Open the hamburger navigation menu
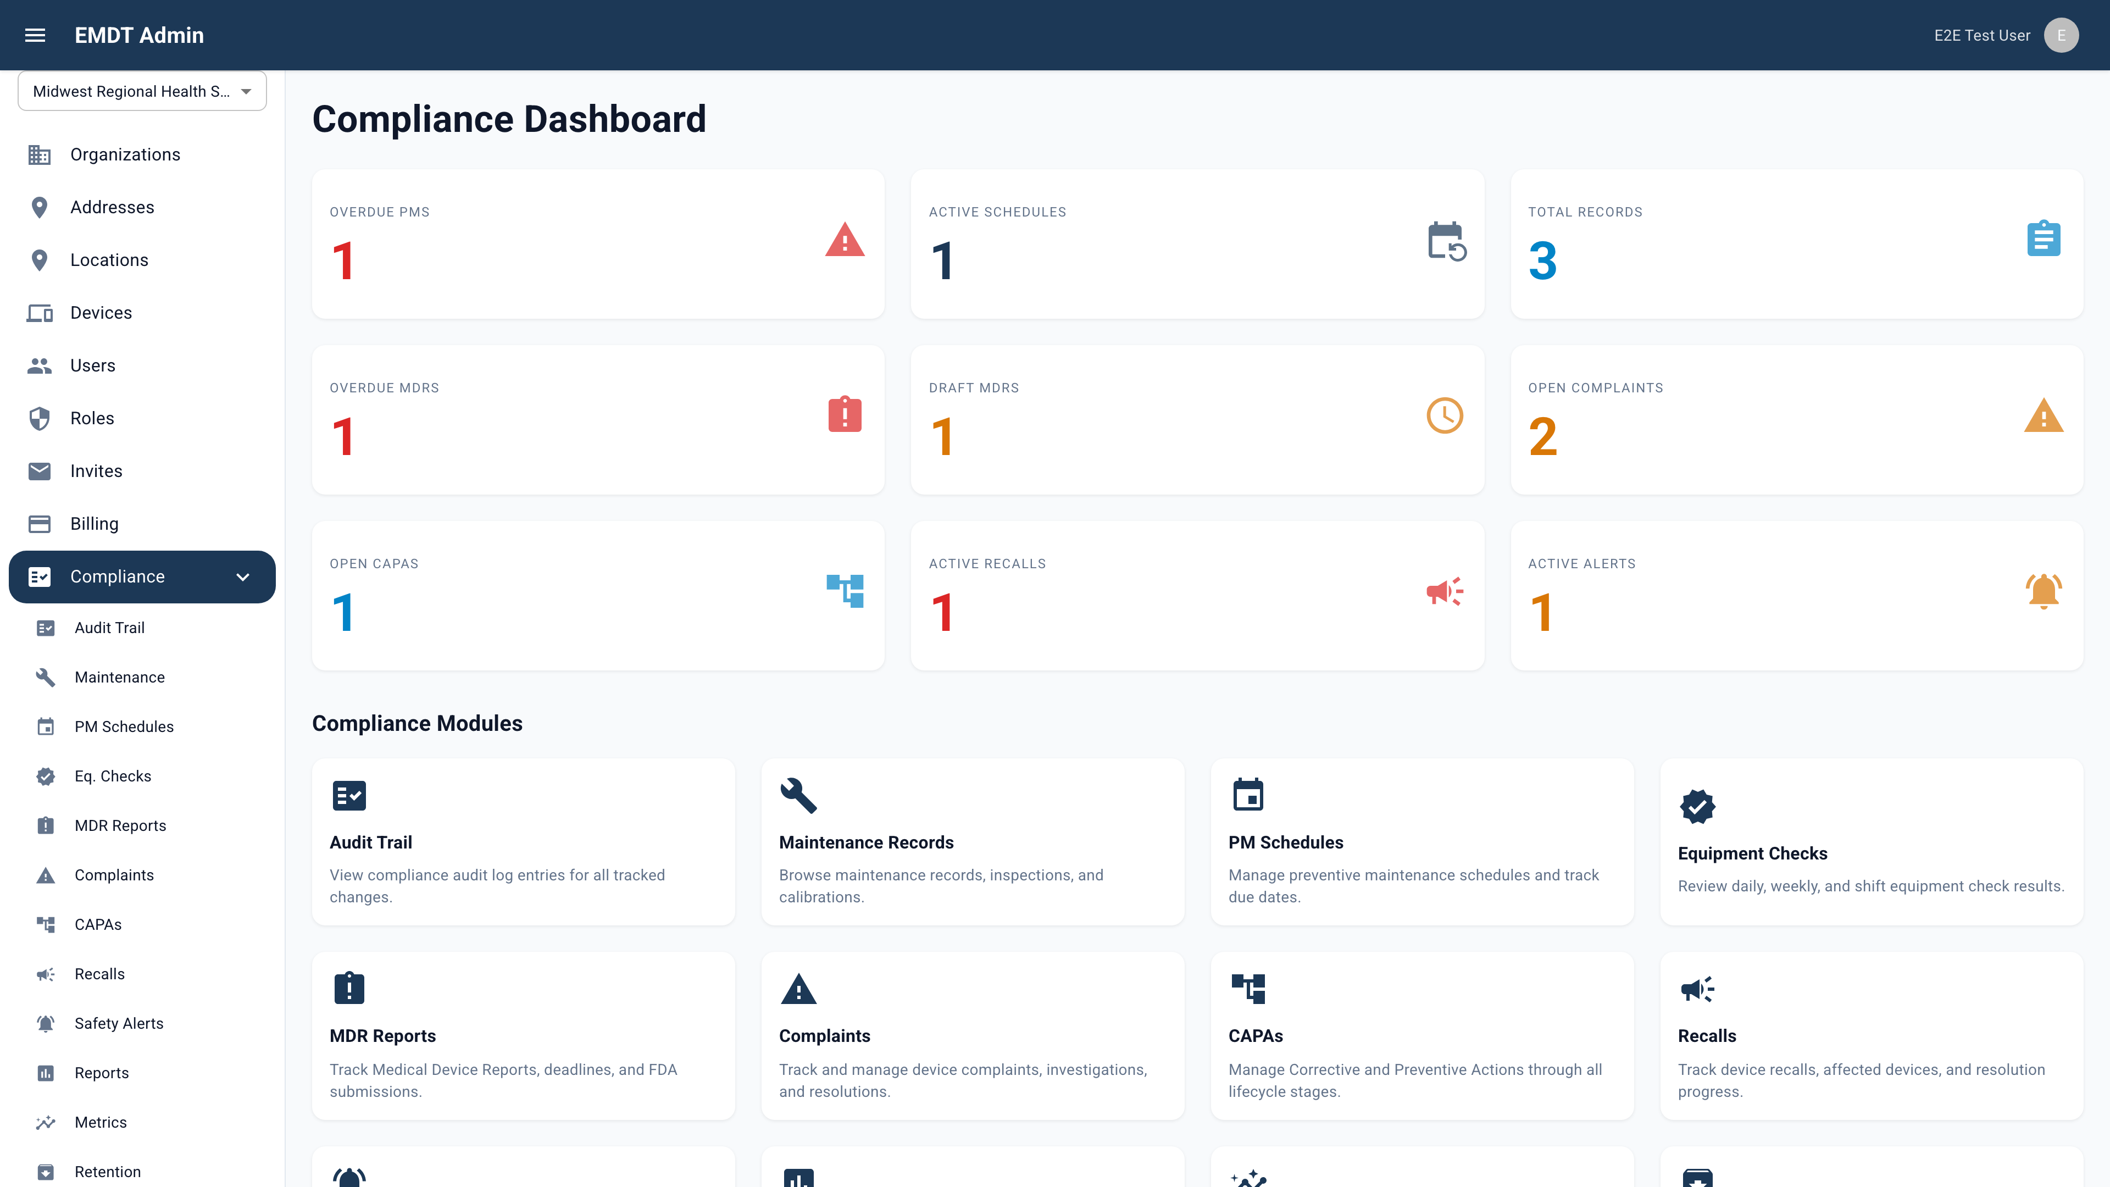The height and width of the screenshot is (1187, 2110). point(35,35)
